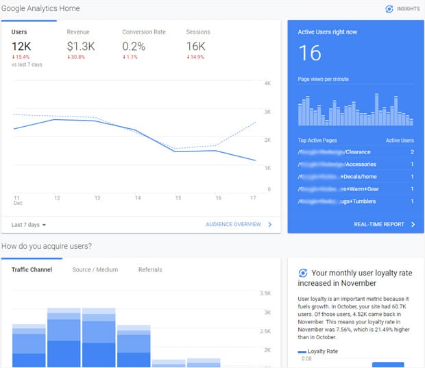Click the +Warm+Gear active page row

(x=356, y=189)
